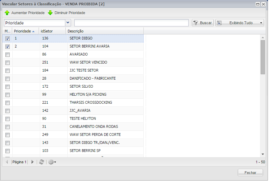Sort by the Prioridade column header

[x=25, y=31]
